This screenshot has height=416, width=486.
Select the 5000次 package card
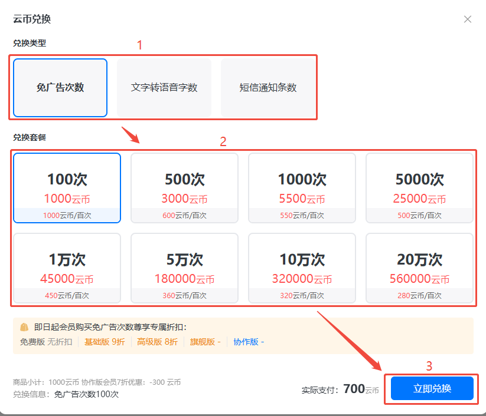pos(419,188)
